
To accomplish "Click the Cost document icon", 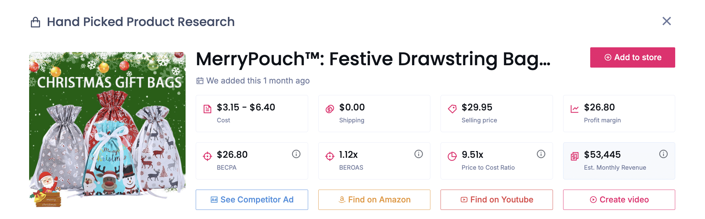I will [x=207, y=109].
